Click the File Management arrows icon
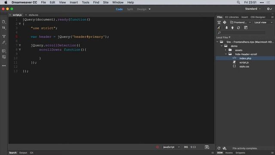This screenshot has width=275, height=155. tap(4, 28)
